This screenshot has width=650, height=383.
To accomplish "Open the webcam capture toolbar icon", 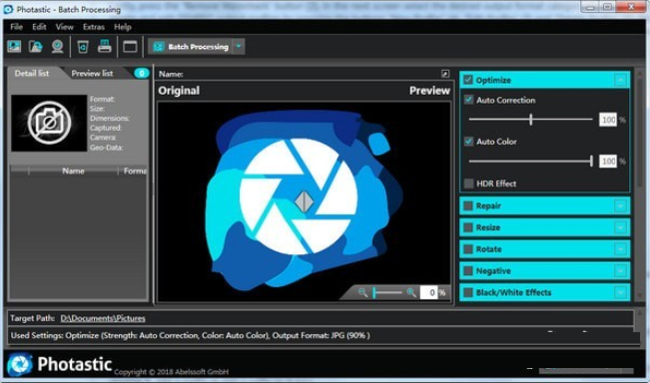I will tap(57, 46).
